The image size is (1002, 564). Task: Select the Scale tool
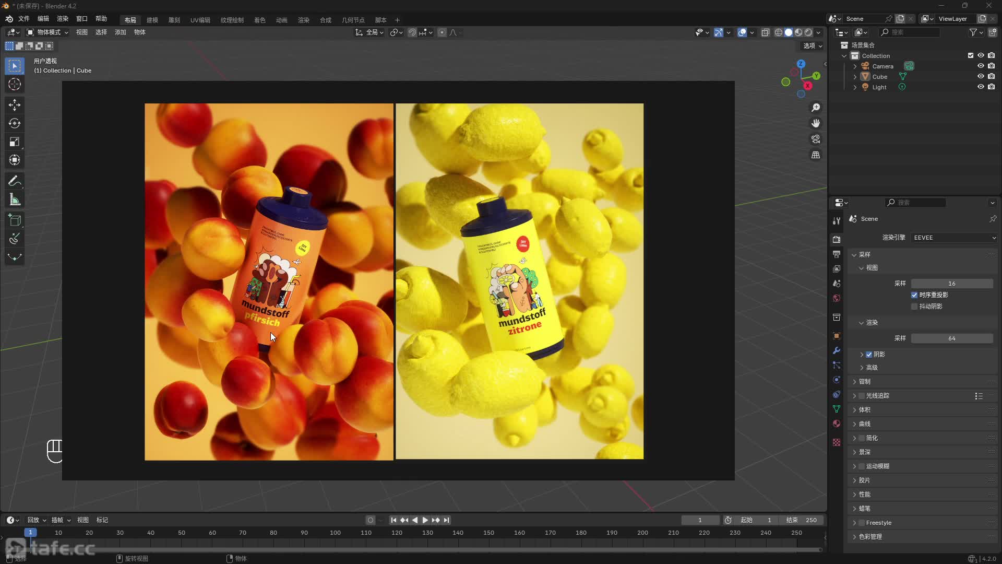(x=15, y=142)
